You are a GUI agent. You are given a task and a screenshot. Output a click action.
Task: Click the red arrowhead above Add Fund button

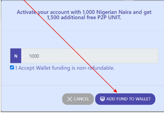click(x=115, y=91)
